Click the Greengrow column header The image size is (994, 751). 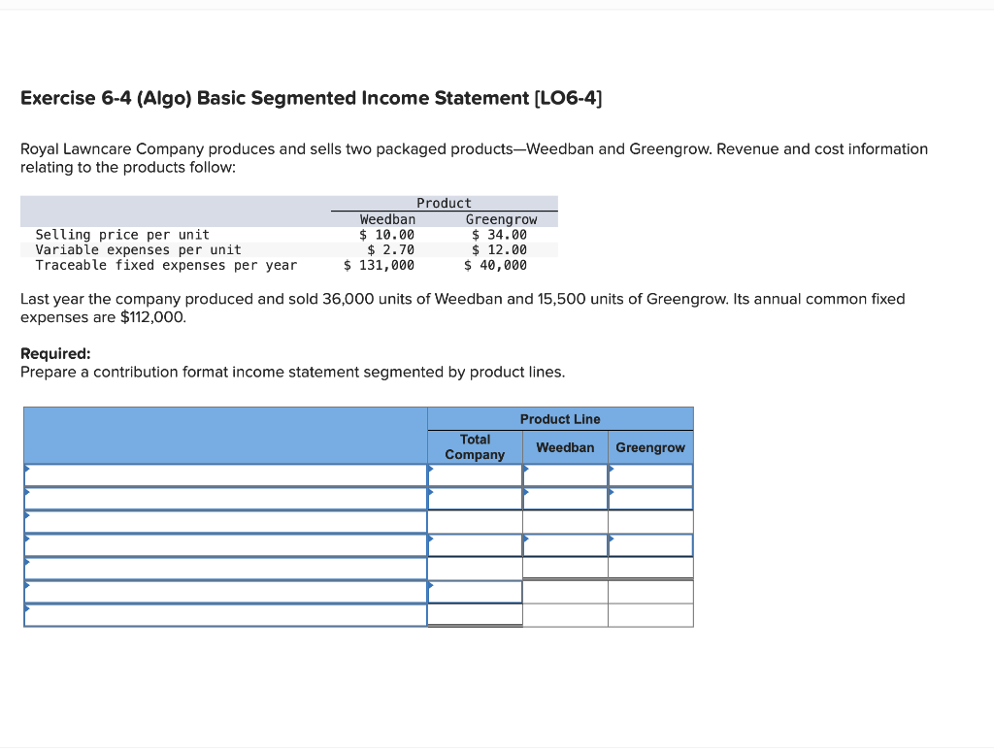pyautogui.click(x=651, y=447)
